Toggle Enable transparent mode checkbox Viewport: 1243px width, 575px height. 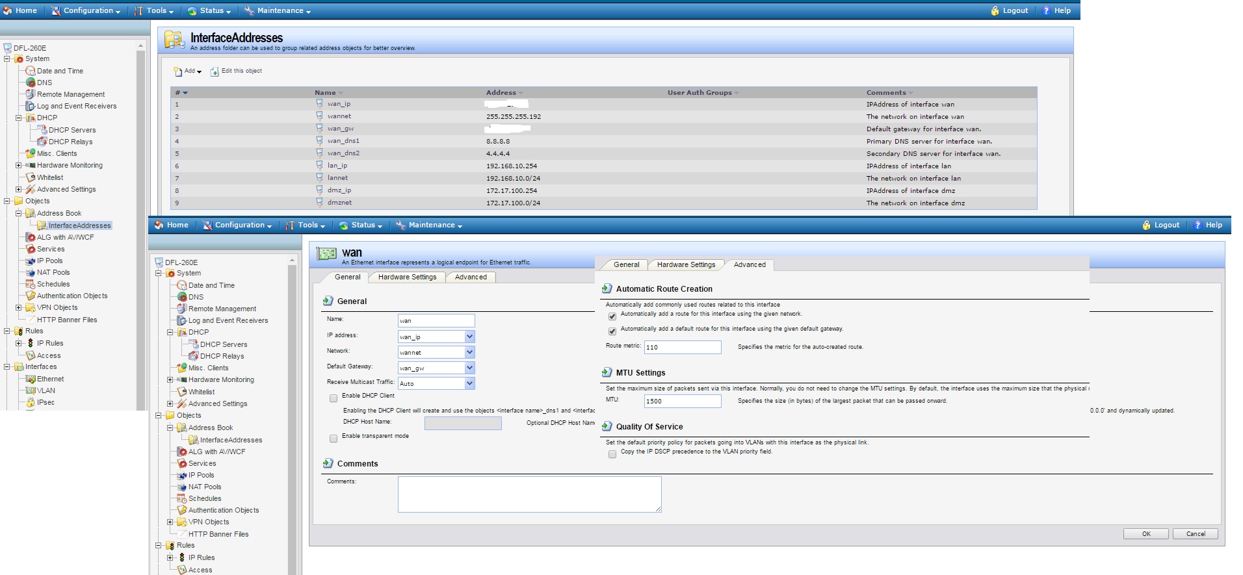pyautogui.click(x=334, y=439)
